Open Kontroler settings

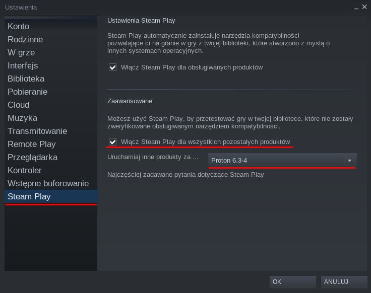(51, 170)
